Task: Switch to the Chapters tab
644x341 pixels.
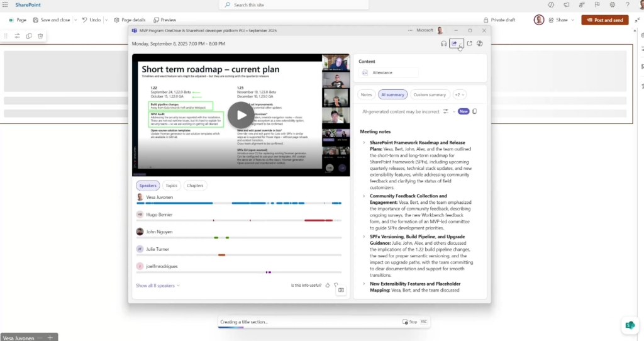Action: click(x=195, y=186)
